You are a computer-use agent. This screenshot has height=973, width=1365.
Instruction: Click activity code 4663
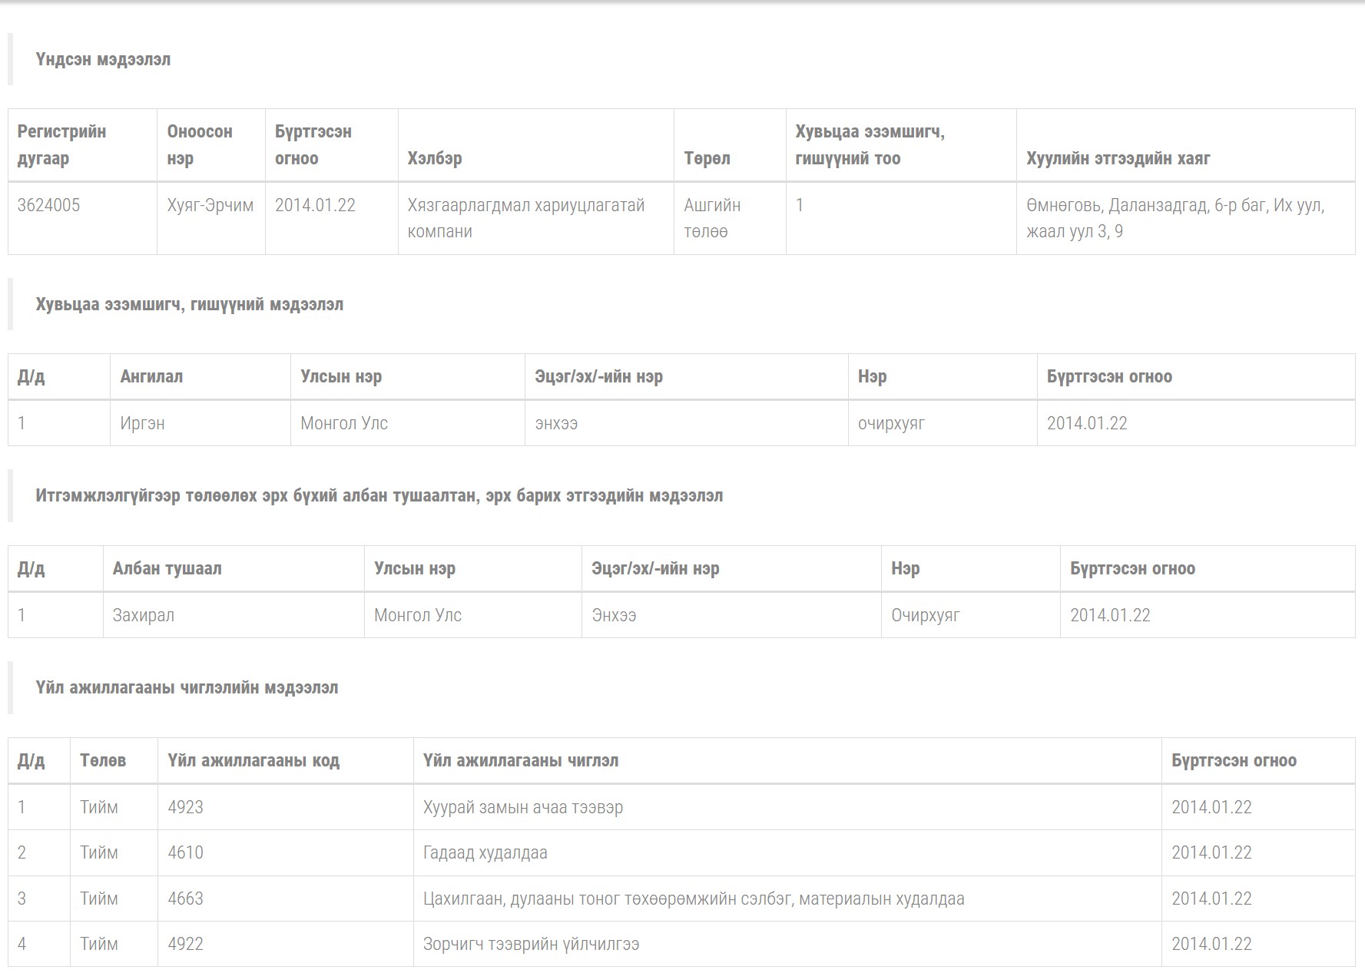pyautogui.click(x=185, y=899)
